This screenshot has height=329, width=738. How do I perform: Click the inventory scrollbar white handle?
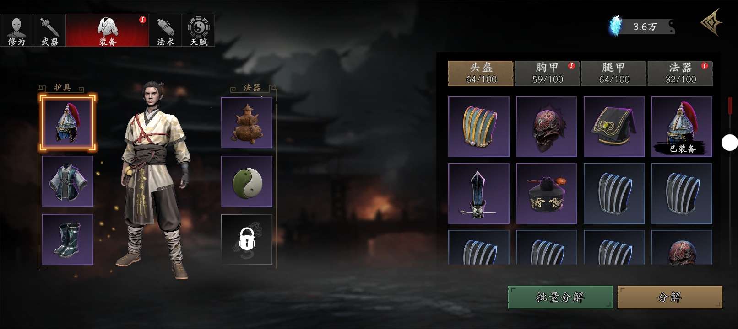click(x=729, y=143)
